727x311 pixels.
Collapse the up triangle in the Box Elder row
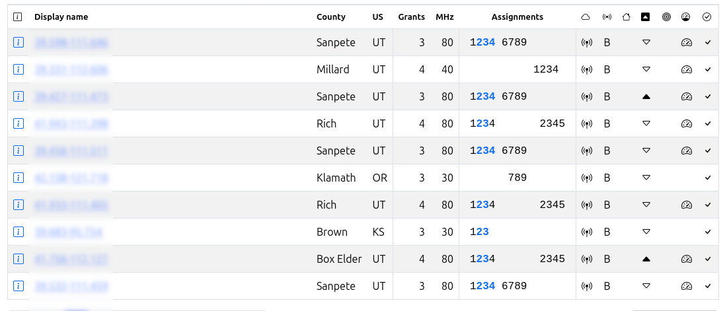pos(646,259)
